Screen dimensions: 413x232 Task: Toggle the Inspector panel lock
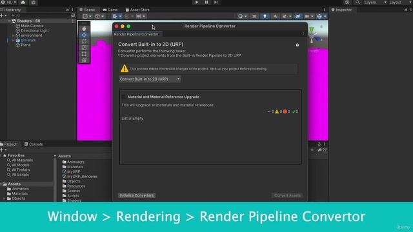tap(406, 10)
